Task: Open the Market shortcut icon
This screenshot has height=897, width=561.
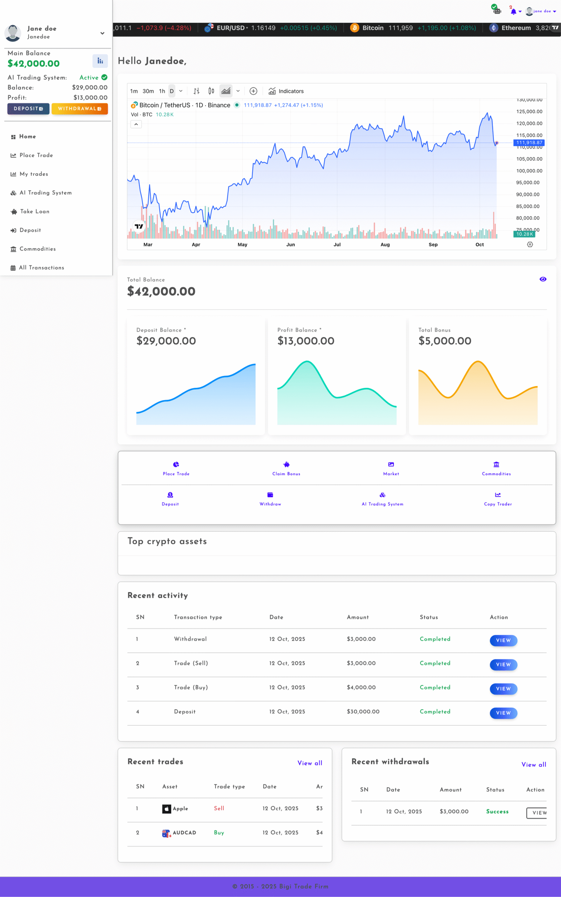Action: (x=391, y=464)
